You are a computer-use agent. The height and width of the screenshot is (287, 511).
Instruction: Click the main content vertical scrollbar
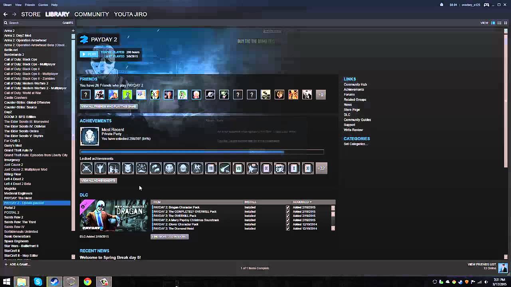click(x=506, y=100)
